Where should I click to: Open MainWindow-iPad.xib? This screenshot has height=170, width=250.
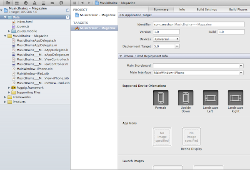click(x=32, y=73)
